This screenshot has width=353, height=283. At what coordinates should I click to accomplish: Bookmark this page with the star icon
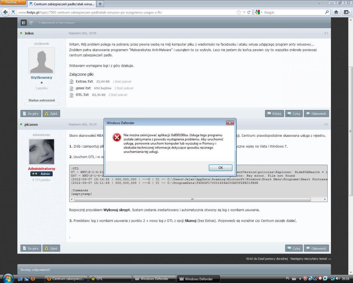(x=239, y=12)
